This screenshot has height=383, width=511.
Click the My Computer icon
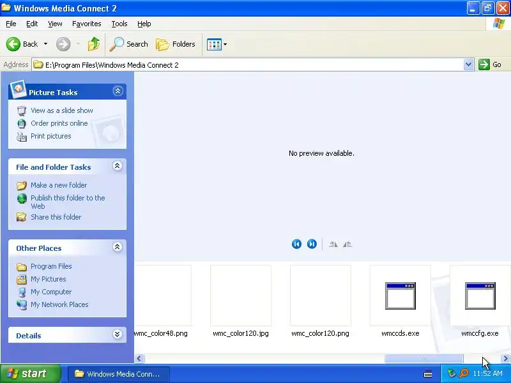tap(22, 292)
